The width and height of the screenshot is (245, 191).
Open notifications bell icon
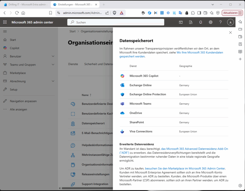pos(201,22)
